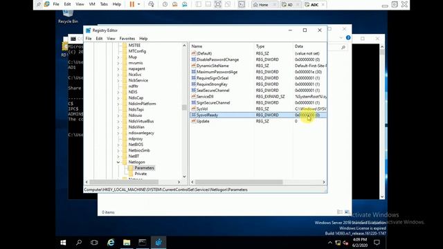443x249 pixels.
Task: Expand the NetBIOS registry key
Action: 118,145
